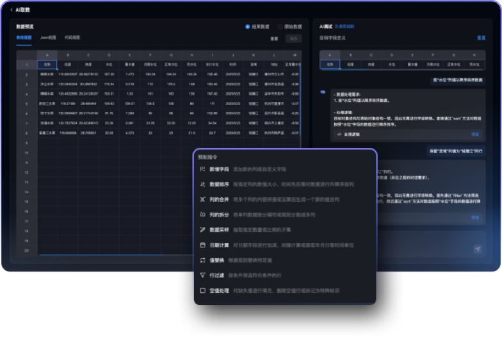Click the 数据预览 panel title
The width and height of the screenshot is (502, 337).
(25, 27)
